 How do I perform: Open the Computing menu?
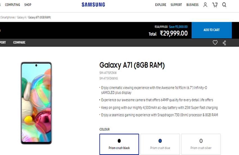click(x=13, y=5)
